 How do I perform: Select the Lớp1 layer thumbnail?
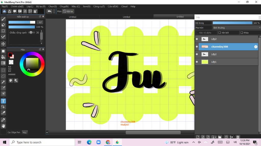point(205,62)
